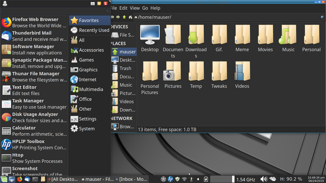Select File System under Devices

click(x=124, y=35)
